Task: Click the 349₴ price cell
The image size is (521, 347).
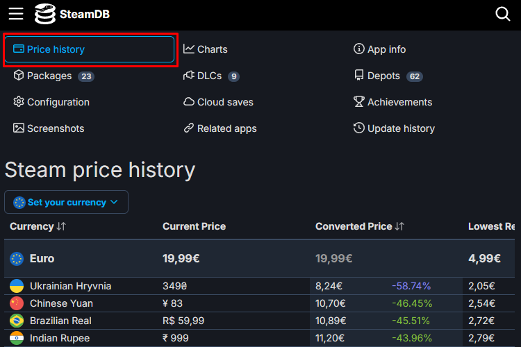Action: click(x=175, y=286)
